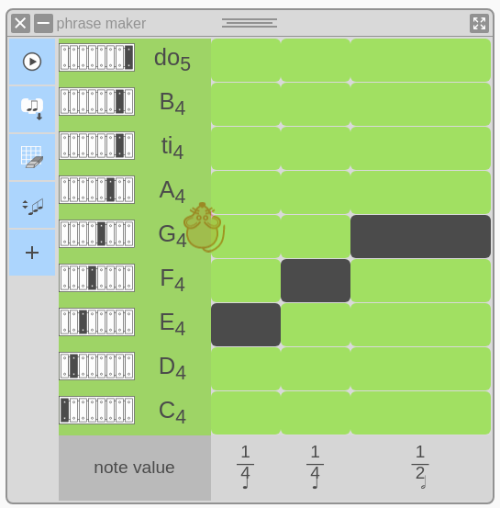Add a new row with the plus icon
The width and height of the screenshot is (500, 508).
point(32,253)
